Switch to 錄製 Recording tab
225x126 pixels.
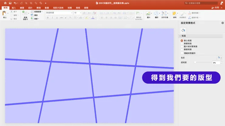tap(86, 8)
